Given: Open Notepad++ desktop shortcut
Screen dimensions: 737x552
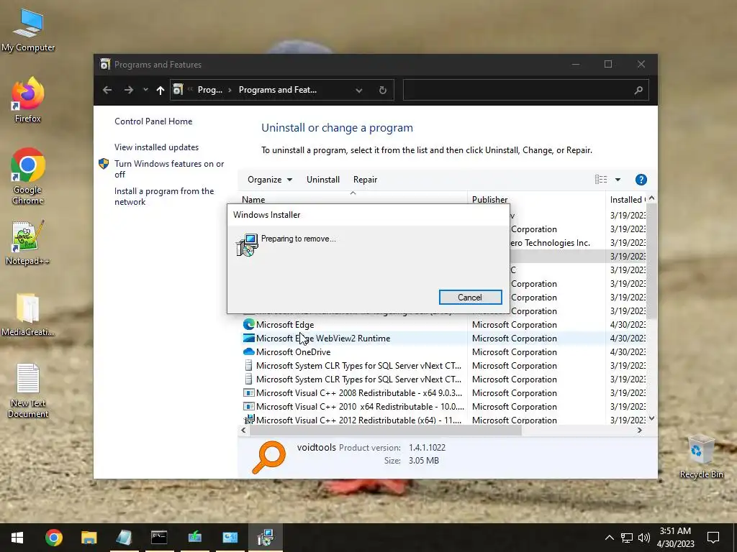Looking at the screenshot, I should [28, 243].
